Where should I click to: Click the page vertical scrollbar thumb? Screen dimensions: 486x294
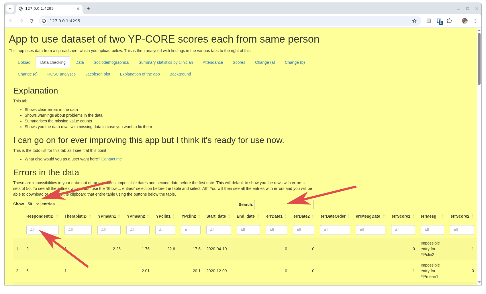pyautogui.click(x=479, y=59)
